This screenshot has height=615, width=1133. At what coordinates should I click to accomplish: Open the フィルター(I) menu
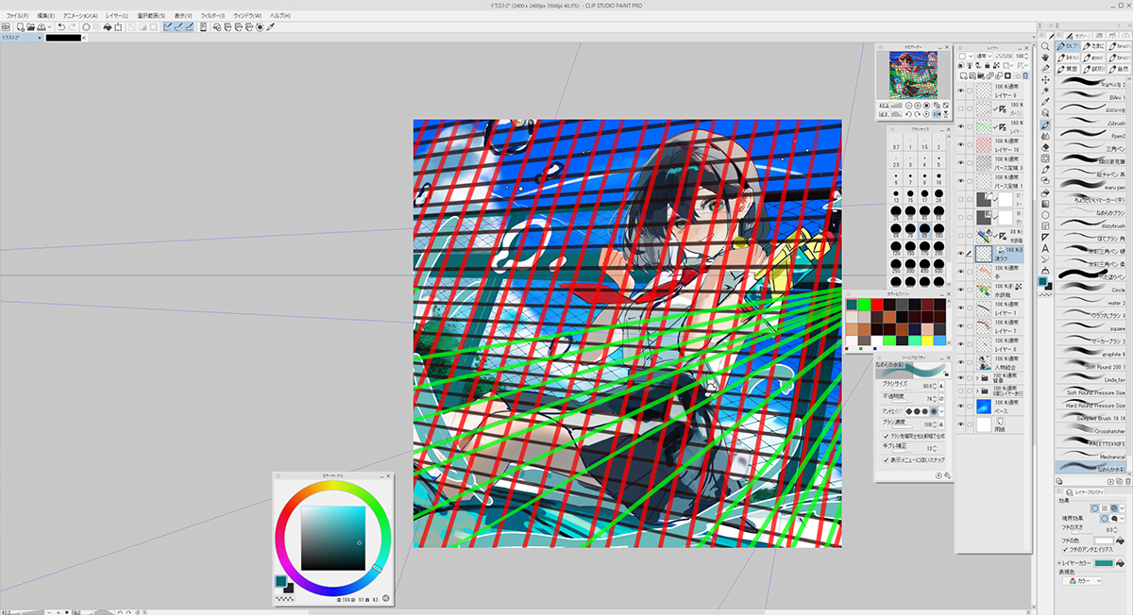click(x=211, y=16)
